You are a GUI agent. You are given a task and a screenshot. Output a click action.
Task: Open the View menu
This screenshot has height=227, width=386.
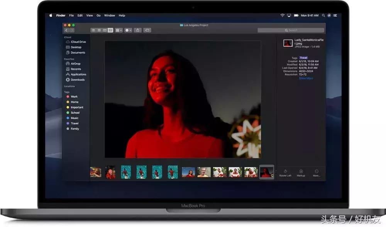(90, 15)
